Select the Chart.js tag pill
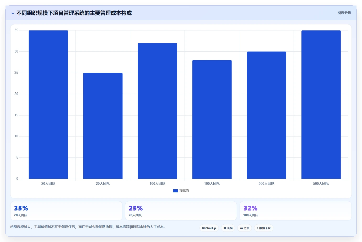This screenshot has height=242, width=362. point(209,228)
